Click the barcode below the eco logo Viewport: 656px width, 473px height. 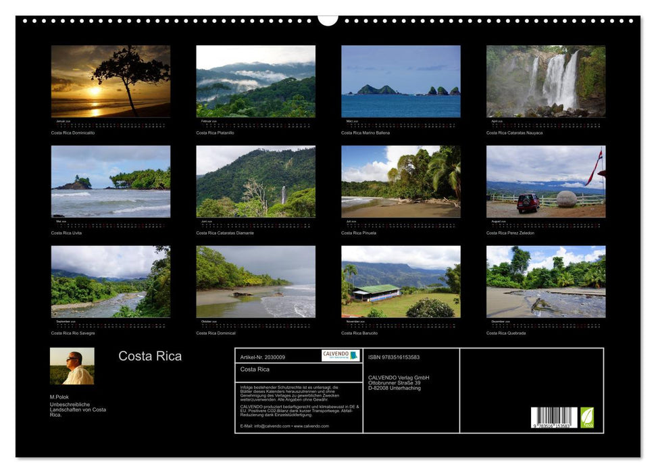[554, 417]
